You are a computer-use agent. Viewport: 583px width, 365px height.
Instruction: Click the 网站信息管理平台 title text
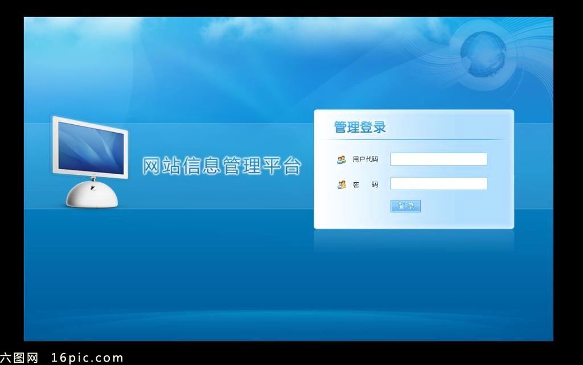(x=222, y=166)
